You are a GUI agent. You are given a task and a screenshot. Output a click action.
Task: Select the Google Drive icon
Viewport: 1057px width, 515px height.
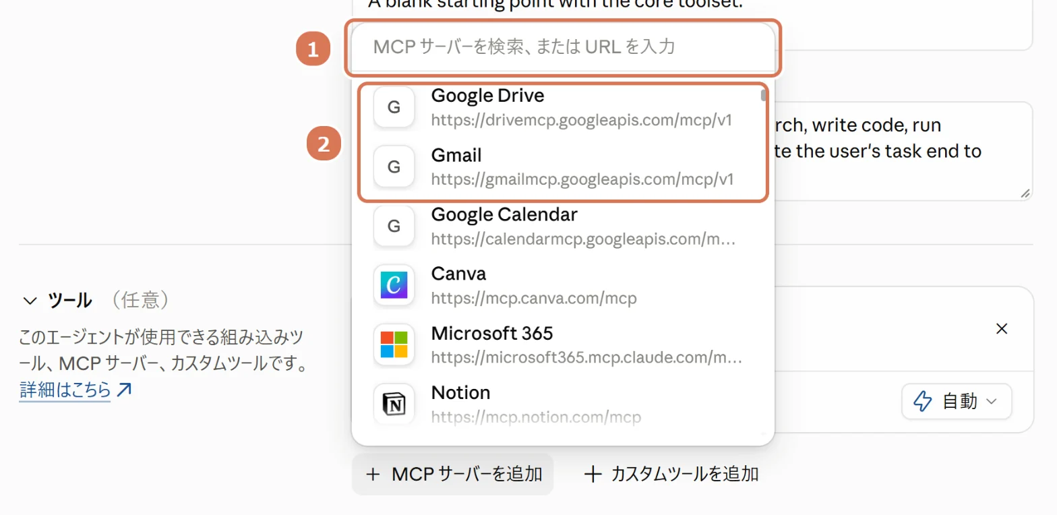(x=394, y=107)
